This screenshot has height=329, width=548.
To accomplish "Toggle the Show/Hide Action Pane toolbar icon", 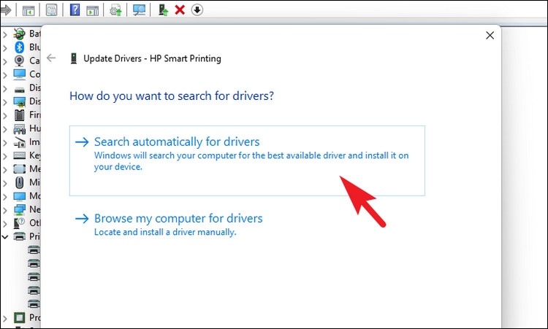I will (x=93, y=10).
